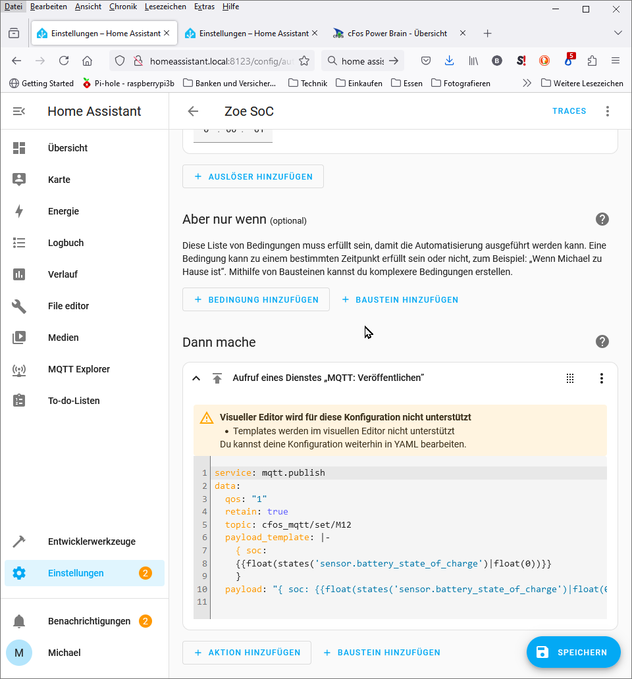This screenshot has height=679, width=632.
Task: Open MQTT Explorer in sidebar
Action: 78,369
